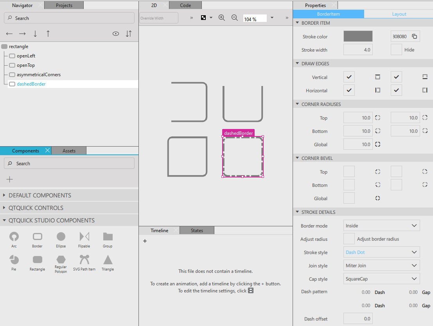Click the gray Stroke color swatch
This screenshot has height=326, width=433.
point(358,36)
